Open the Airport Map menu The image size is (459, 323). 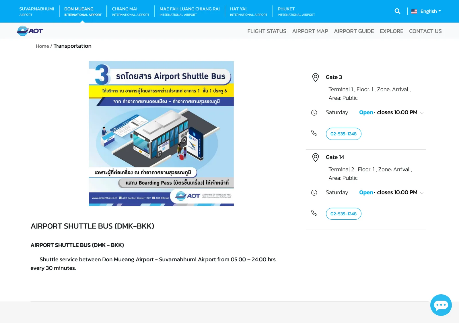tap(310, 31)
